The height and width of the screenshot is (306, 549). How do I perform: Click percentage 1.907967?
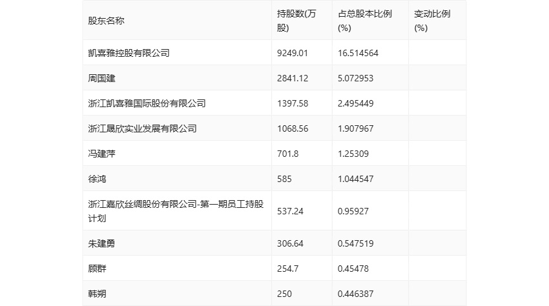[355, 128]
